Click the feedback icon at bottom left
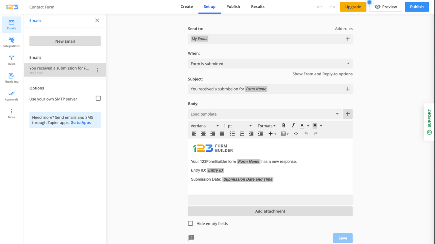 191,238
